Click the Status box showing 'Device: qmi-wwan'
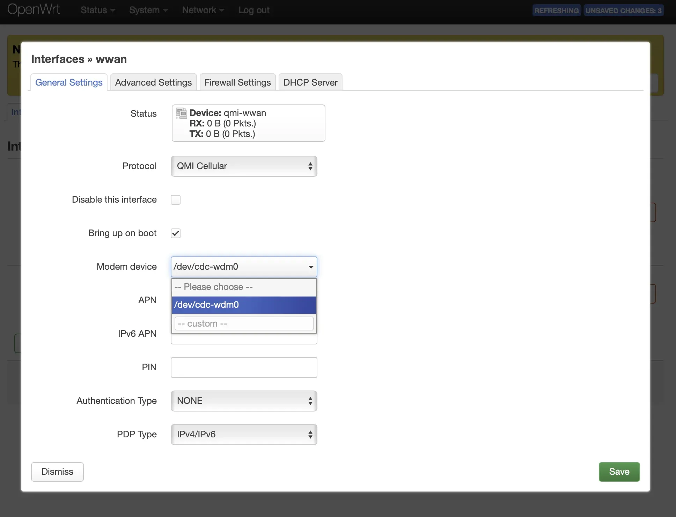The height and width of the screenshot is (517, 676). click(x=248, y=123)
